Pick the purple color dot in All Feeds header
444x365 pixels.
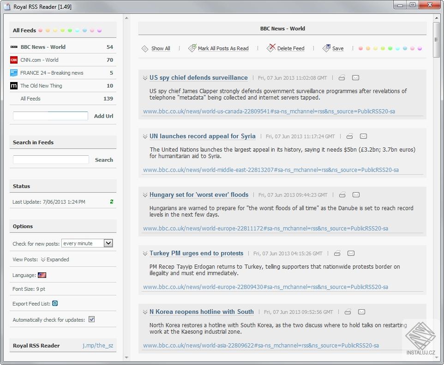click(99, 30)
